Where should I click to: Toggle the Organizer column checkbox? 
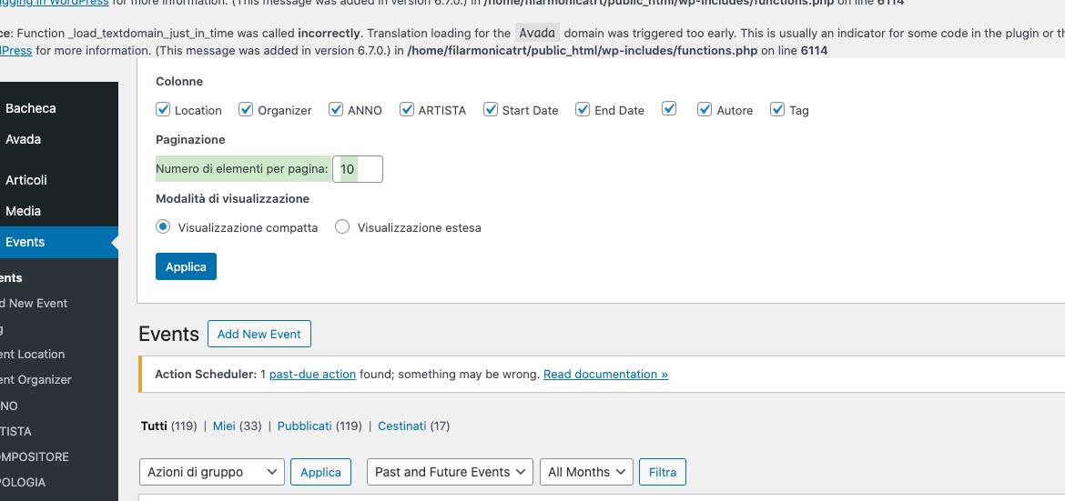pyautogui.click(x=246, y=109)
